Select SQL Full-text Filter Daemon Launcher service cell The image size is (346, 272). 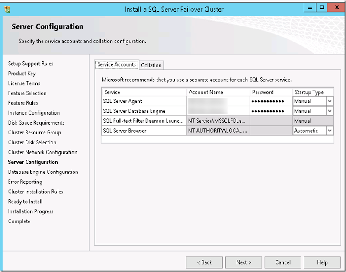[144, 121]
